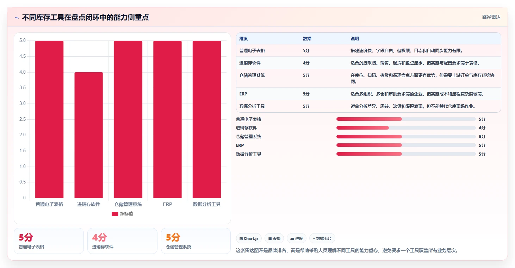Click the 进销存软件 bar in the chart

point(89,135)
